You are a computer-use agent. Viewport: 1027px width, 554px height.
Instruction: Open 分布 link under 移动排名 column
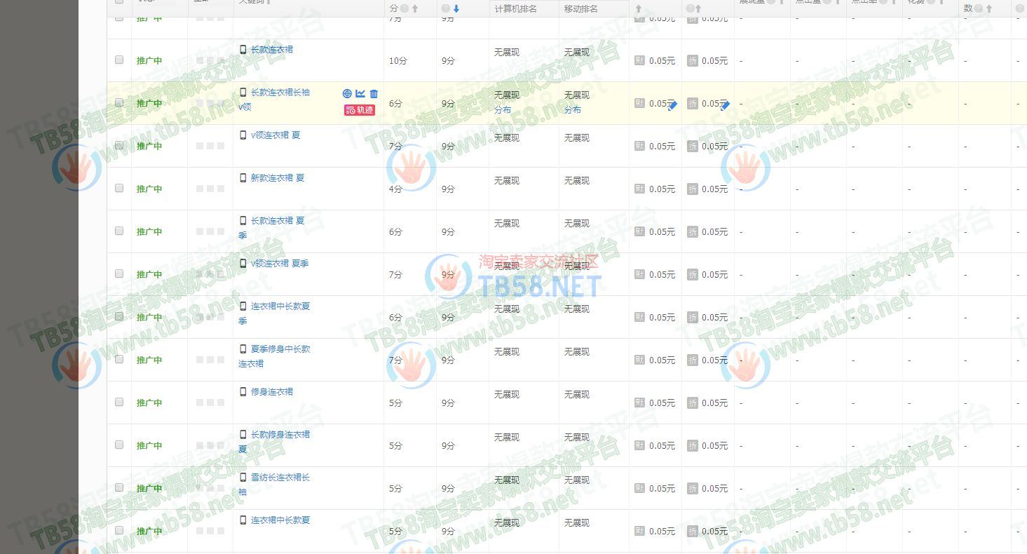pyautogui.click(x=573, y=110)
